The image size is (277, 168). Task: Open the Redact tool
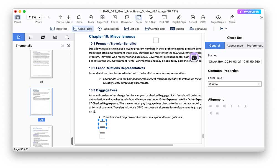click(x=193, y=17)
